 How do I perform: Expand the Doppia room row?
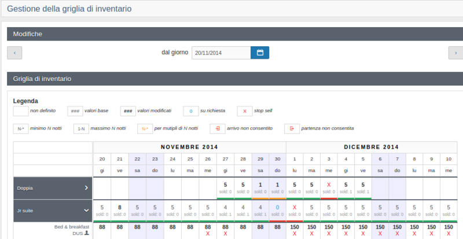[x=86, y=187]
